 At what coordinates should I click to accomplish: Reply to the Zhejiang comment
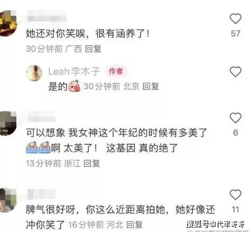92,163
